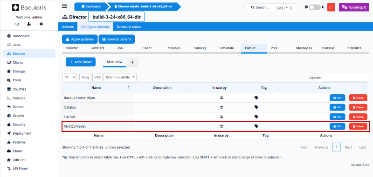This screenshot has height=177, width=373.
Task: Show In use by for Catalog fileset
Action: tap(221, 107)
